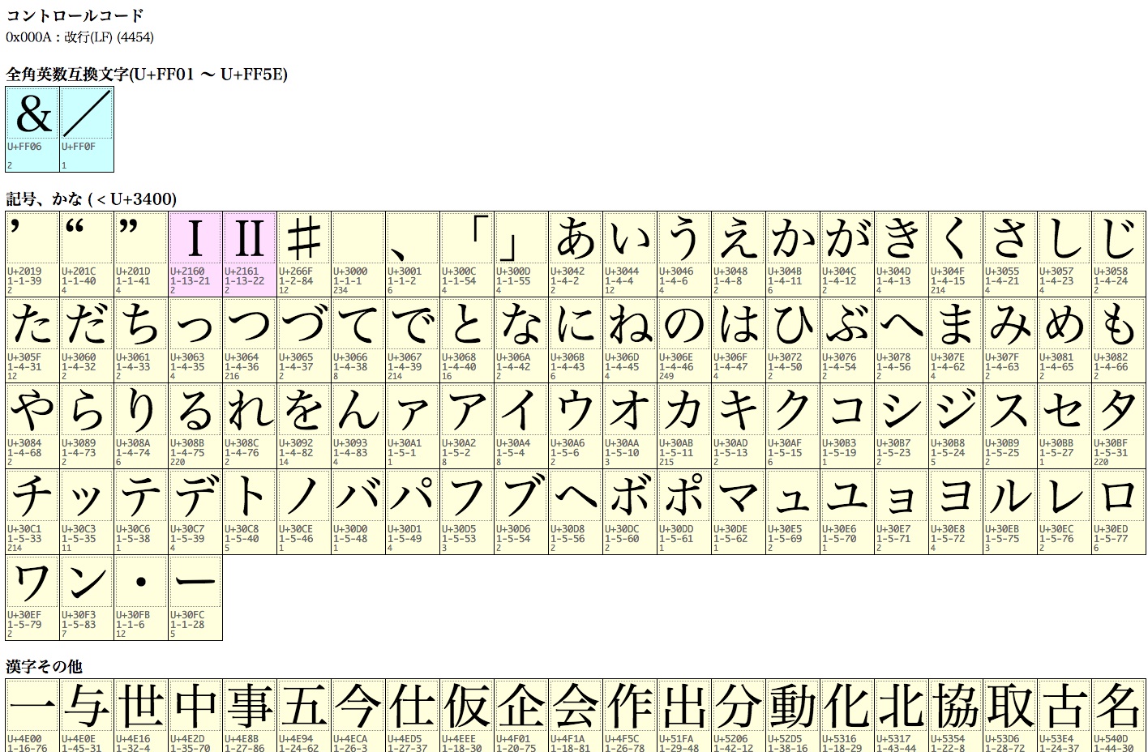Screen dimensions: 1148x752
Task: Select the hiragana の cell U+306E
Action: (684, 340)
